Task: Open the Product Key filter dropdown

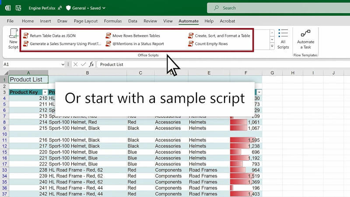Action: click(45, 92)
